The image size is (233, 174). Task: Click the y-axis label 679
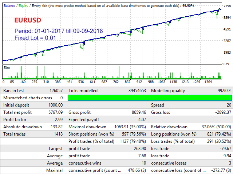point(226,64)
